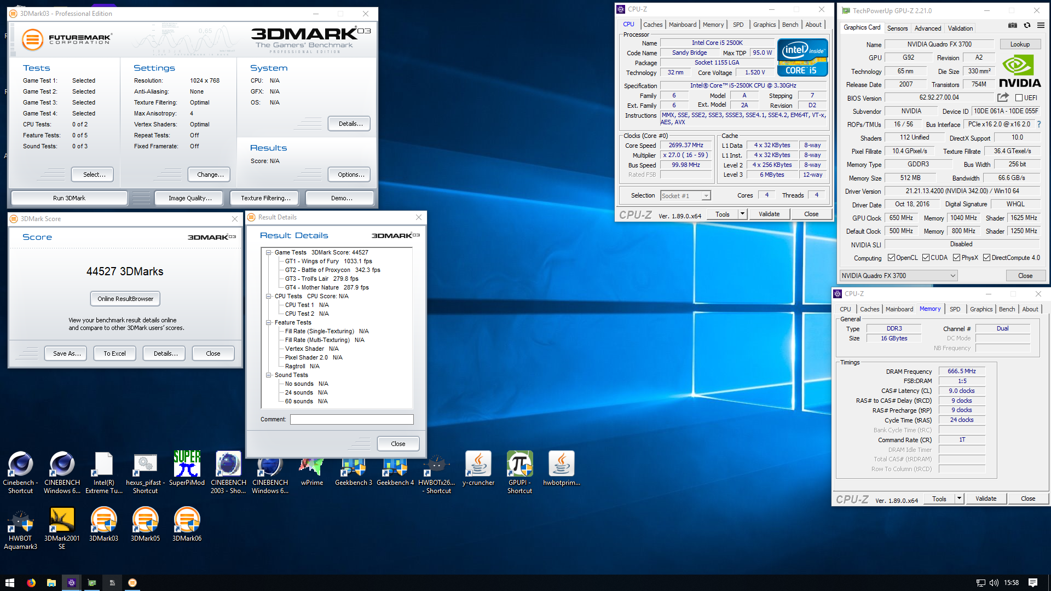Open hexus_pifast Shortcut desktop icon

145,473
